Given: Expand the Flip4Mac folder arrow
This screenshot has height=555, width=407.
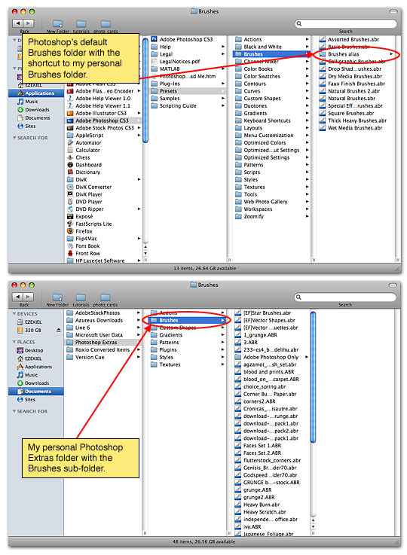Looking at the screenshot, I should (139, 239).
